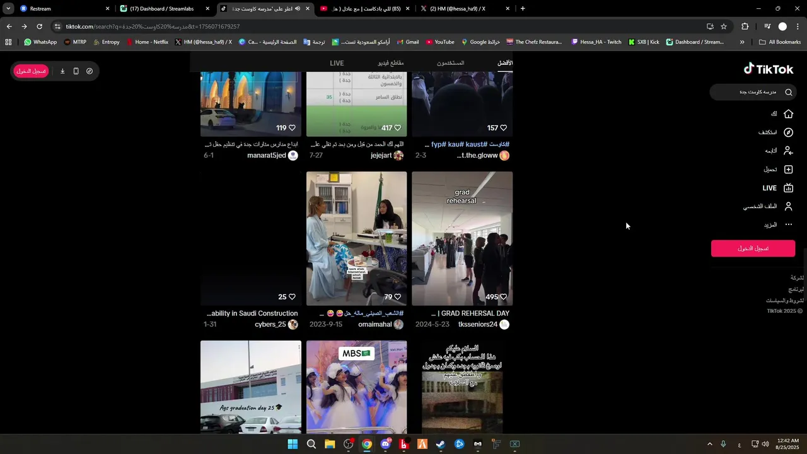Click the heart icon on 119-likes video
Screen dimensions: 807x454
tap(292, 128)
